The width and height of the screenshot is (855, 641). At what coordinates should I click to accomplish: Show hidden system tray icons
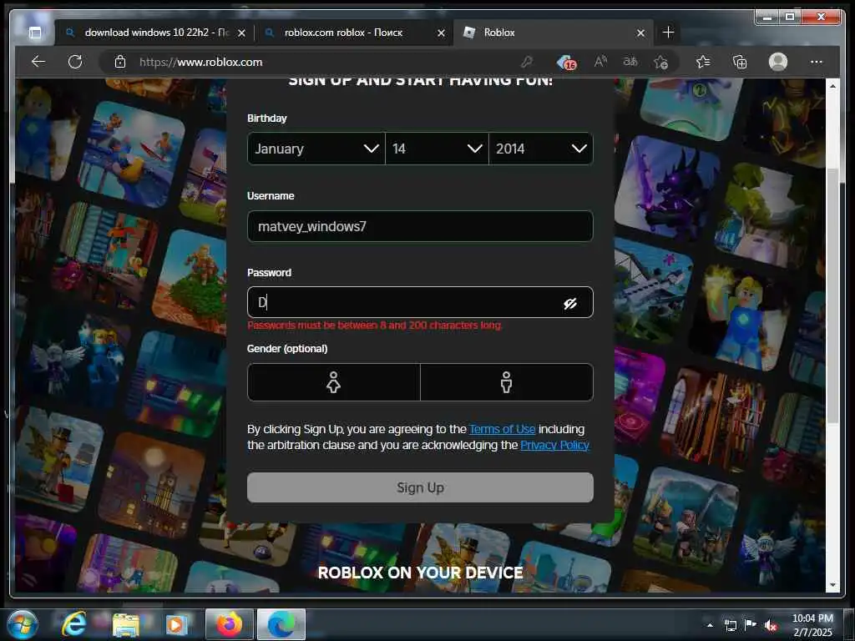pos(710,625)
